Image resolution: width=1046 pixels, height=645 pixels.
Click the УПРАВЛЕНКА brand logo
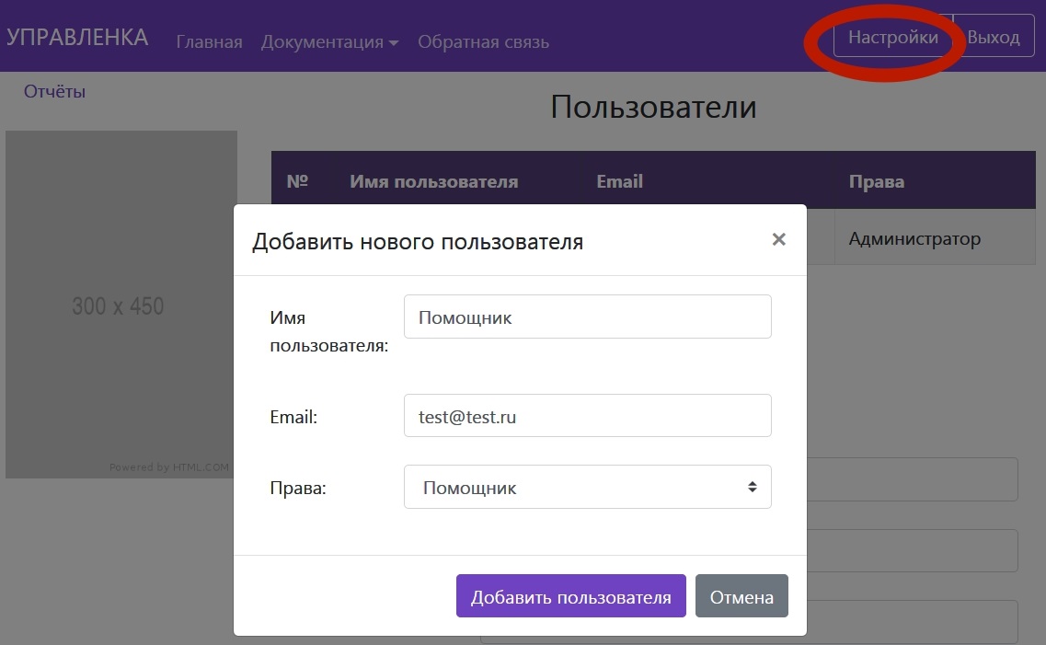coord(77,38)
